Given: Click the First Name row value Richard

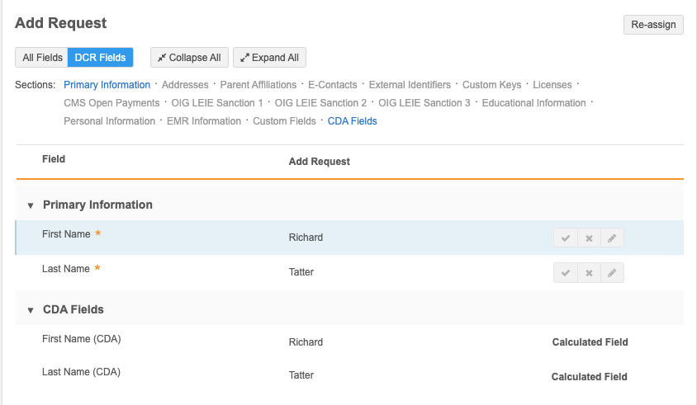Looking at the screenshot, I should (306, 238).
